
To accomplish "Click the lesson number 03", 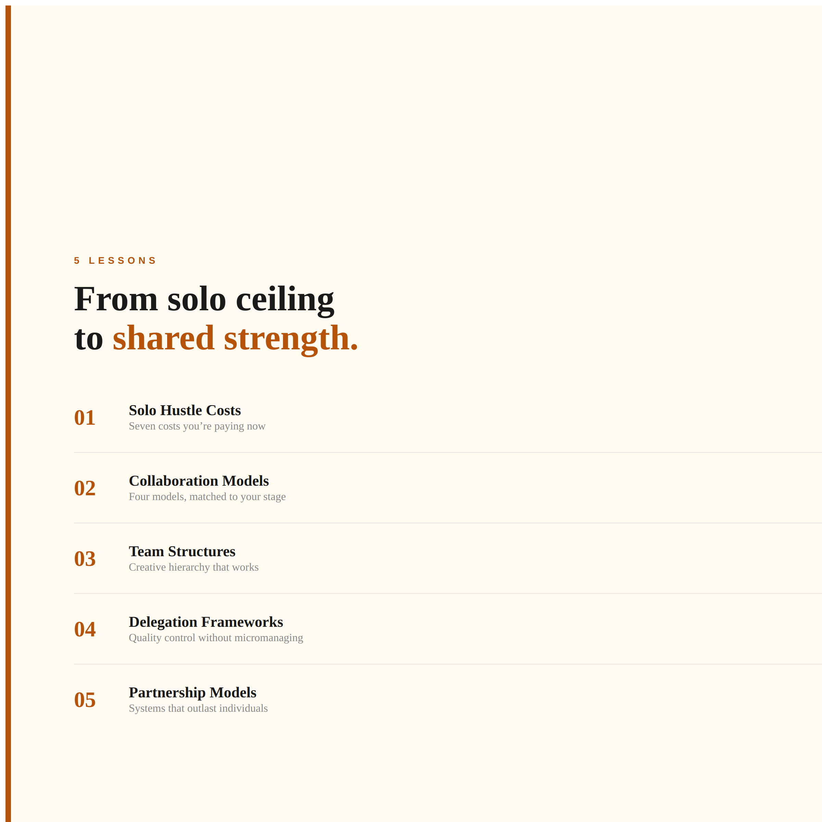I will (x=85, y=559).
